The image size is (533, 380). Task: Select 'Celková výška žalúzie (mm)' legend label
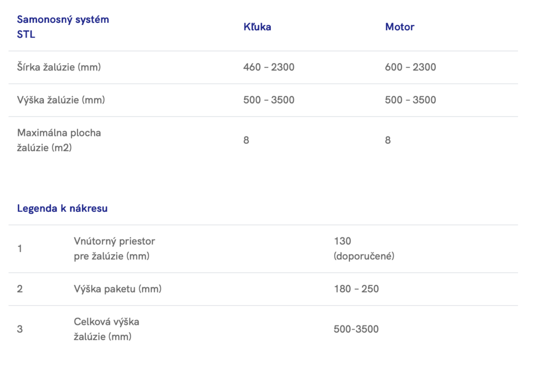pyautogui.click(x=106, y=329)
